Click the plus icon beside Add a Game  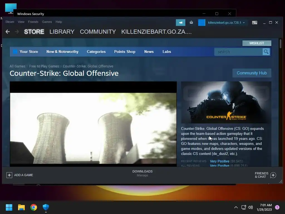[9, 175]
